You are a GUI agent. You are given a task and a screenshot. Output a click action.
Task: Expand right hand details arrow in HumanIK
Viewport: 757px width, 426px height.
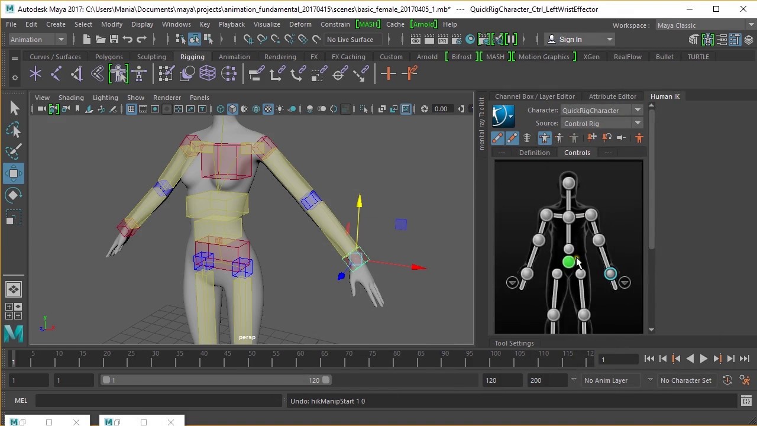[512, 282]
